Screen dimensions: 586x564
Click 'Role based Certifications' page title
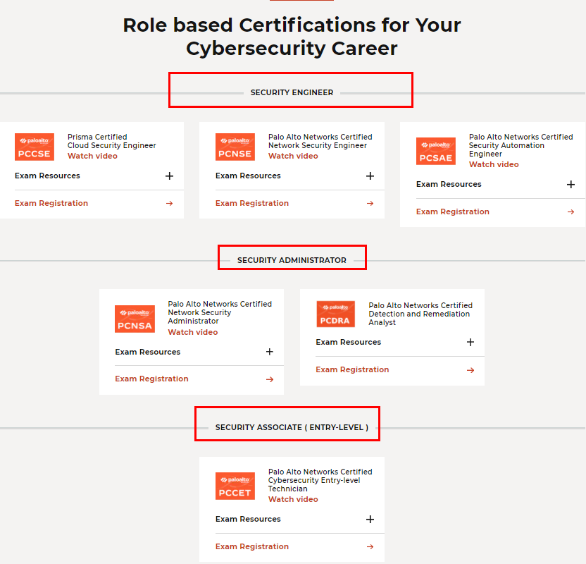[292, 37]
